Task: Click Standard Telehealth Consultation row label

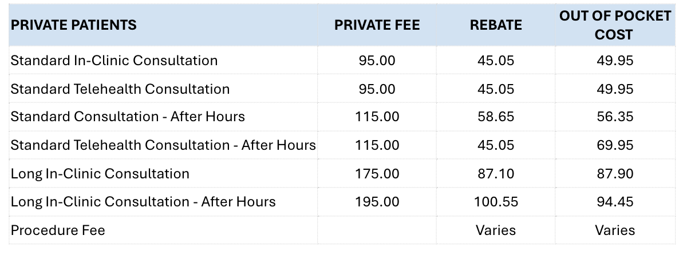Action: coord(120,89)
